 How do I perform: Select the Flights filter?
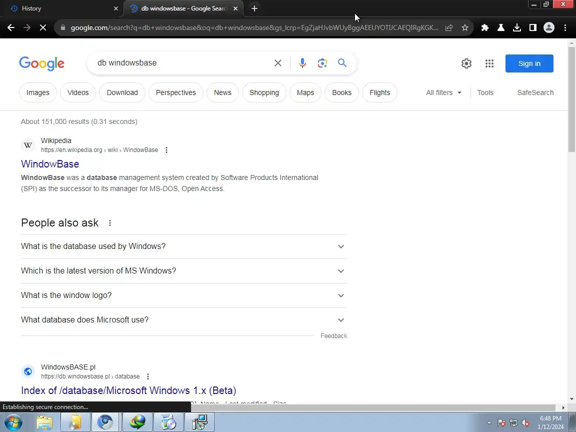pyautogui.click(x=380, y=92)
